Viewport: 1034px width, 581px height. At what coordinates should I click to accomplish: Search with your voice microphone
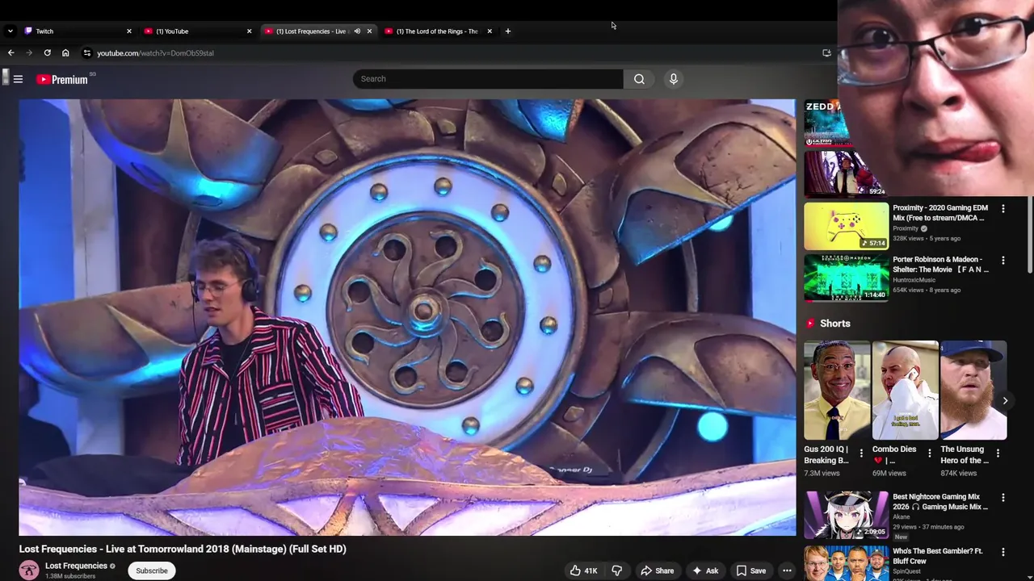673,79
